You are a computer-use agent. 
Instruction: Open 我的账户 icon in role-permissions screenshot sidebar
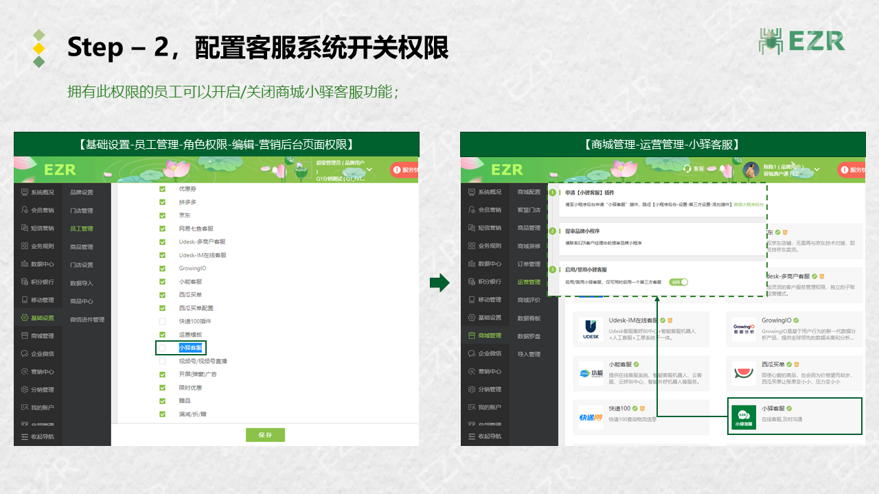[x=25, y=407]
